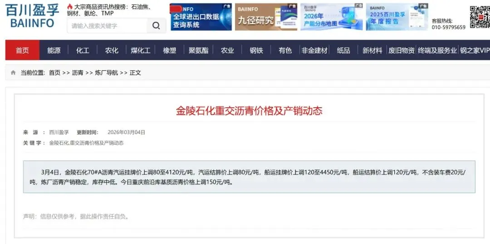Image resolution: width=490 pixels, height=244 pixels.
Task: Click the article title 金陵石化重交沥青价格及产销动态
Action: 249,111
